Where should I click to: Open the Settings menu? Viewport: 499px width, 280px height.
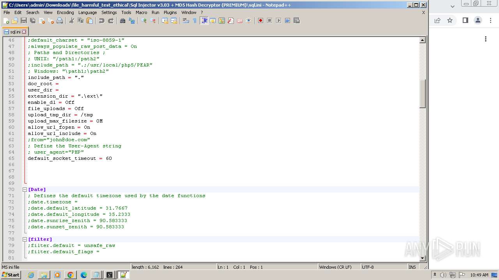click(x=109, y=12)
